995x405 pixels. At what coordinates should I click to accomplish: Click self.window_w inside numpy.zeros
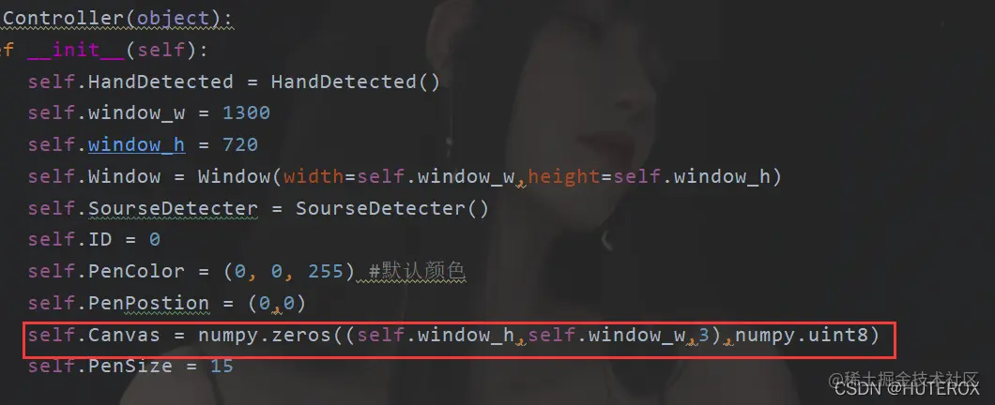point(608,335)
